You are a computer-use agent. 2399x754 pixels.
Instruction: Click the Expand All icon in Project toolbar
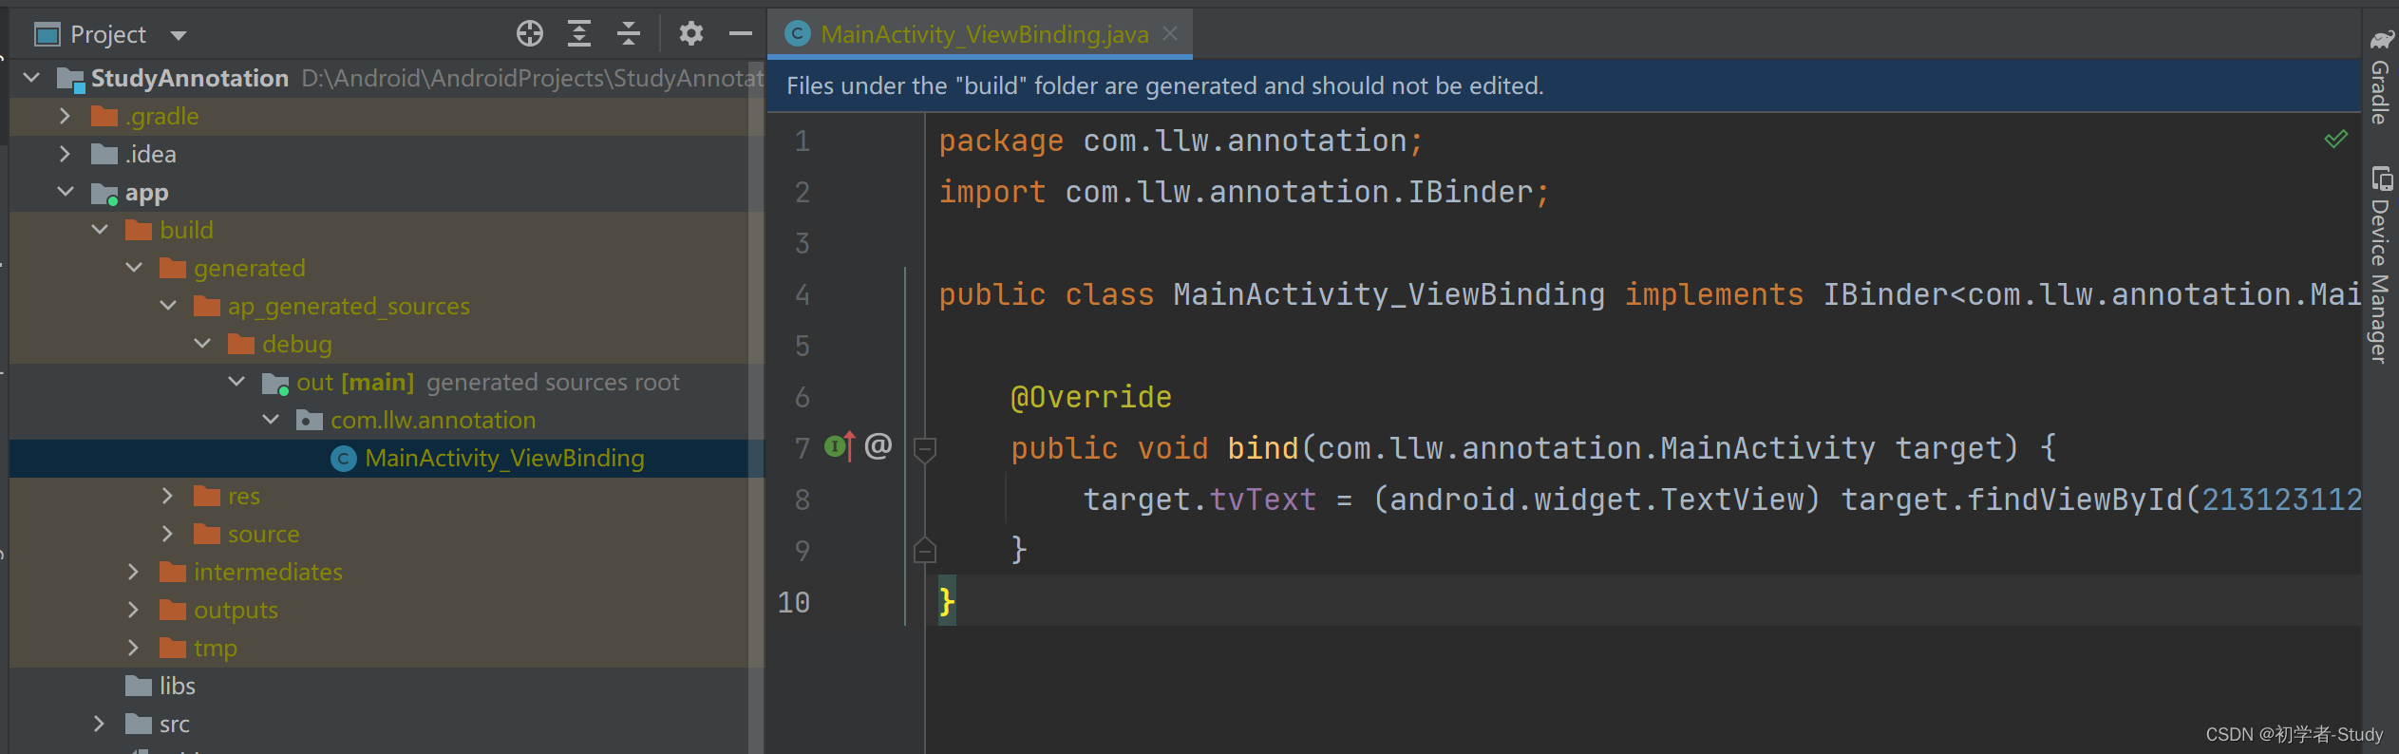(579, 34)
